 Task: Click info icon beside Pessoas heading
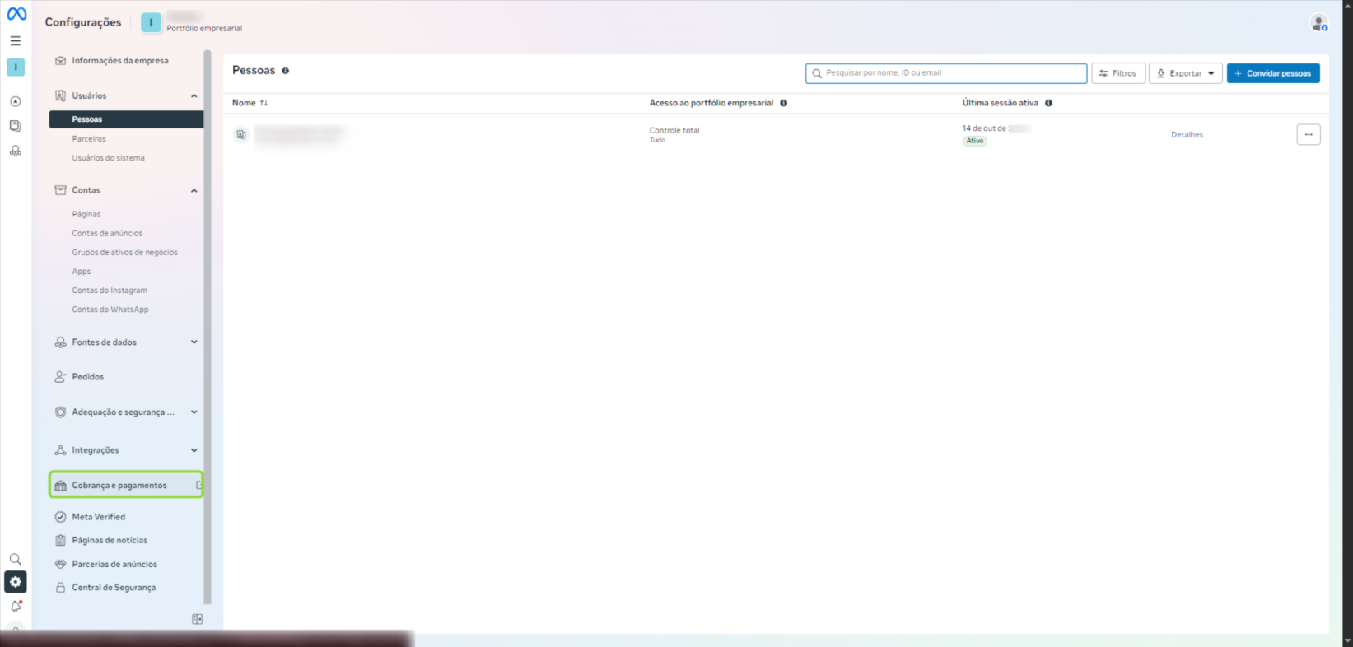tap(286, 71)
